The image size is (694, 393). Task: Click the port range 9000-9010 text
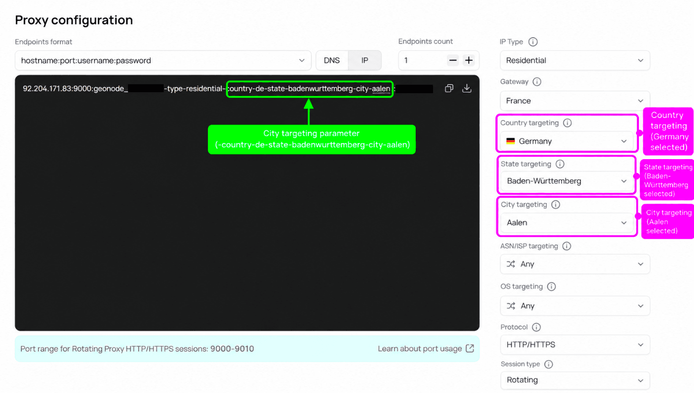pyautogui.click(x=232, y=349)
